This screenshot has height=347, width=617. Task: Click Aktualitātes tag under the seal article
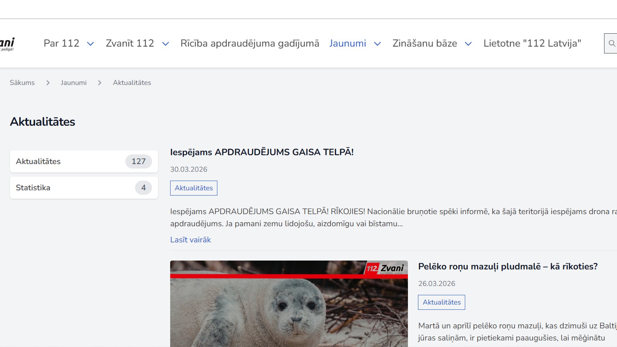click(x=441, y=302)
